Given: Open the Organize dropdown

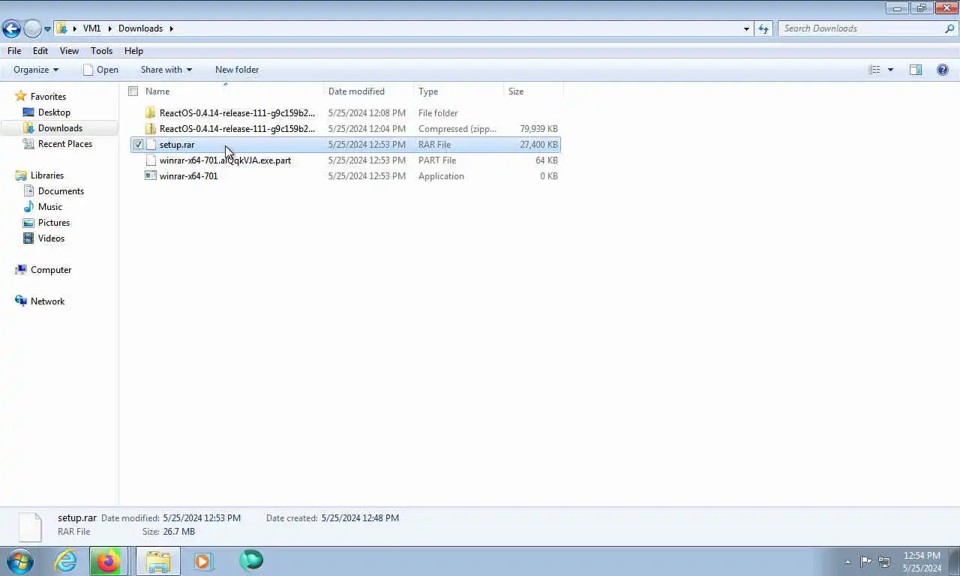Looking at the screenshot, I should tap(35, 70).
